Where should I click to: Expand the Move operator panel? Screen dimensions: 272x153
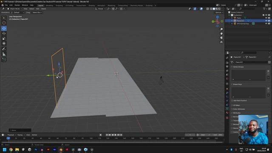pos(20,130)
